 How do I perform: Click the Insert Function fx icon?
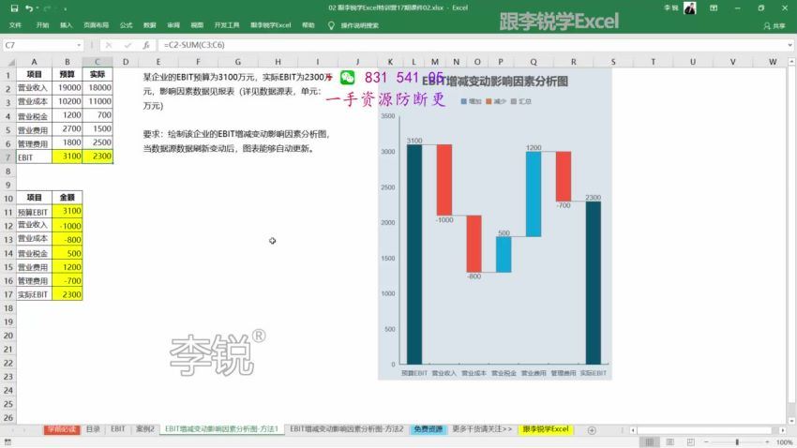pyautogui.click(x=146, y=45)
